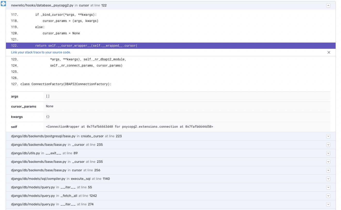Click the 'kwargs' variable name
The image size is (341, 210).
coord(17,117)
